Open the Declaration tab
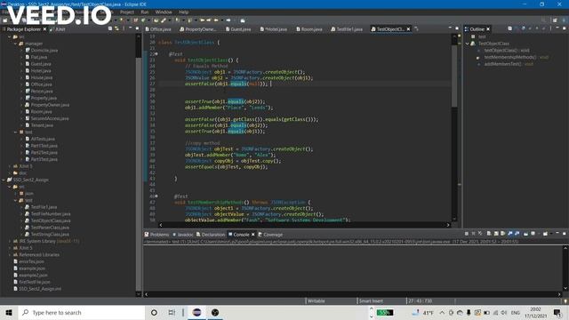569x320 pixels. click(211, 235)
